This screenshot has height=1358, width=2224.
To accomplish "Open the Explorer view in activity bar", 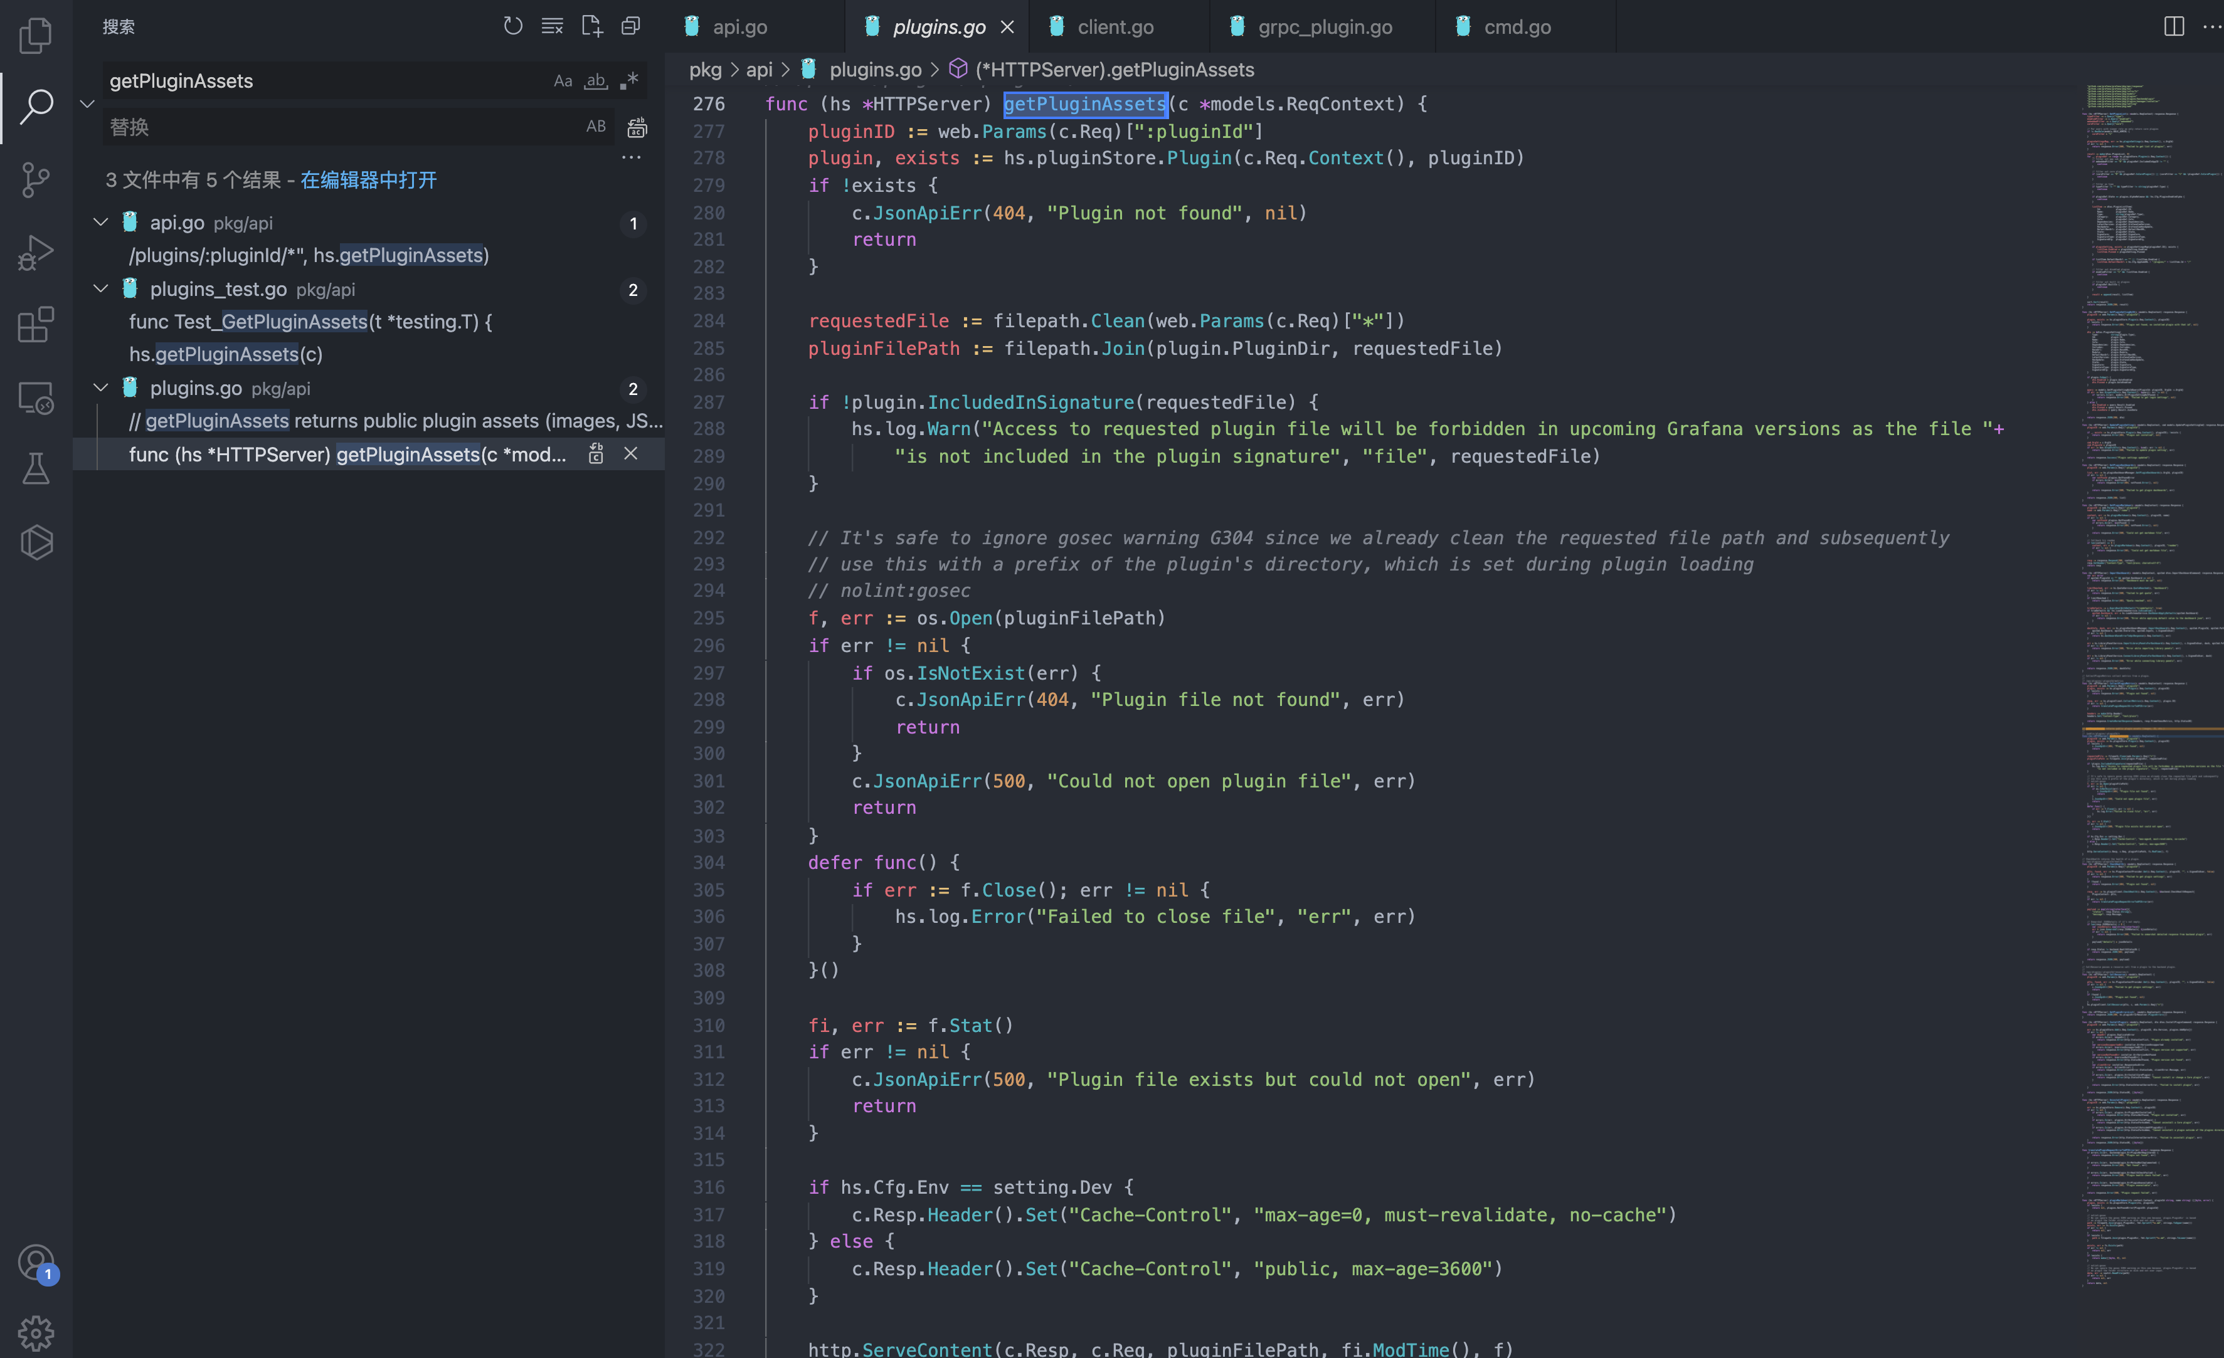I will pos(35,35).
